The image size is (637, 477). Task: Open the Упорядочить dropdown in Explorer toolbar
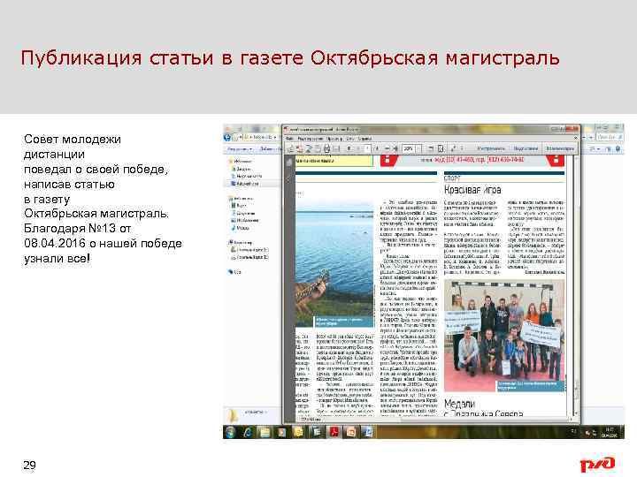[239, 149]
